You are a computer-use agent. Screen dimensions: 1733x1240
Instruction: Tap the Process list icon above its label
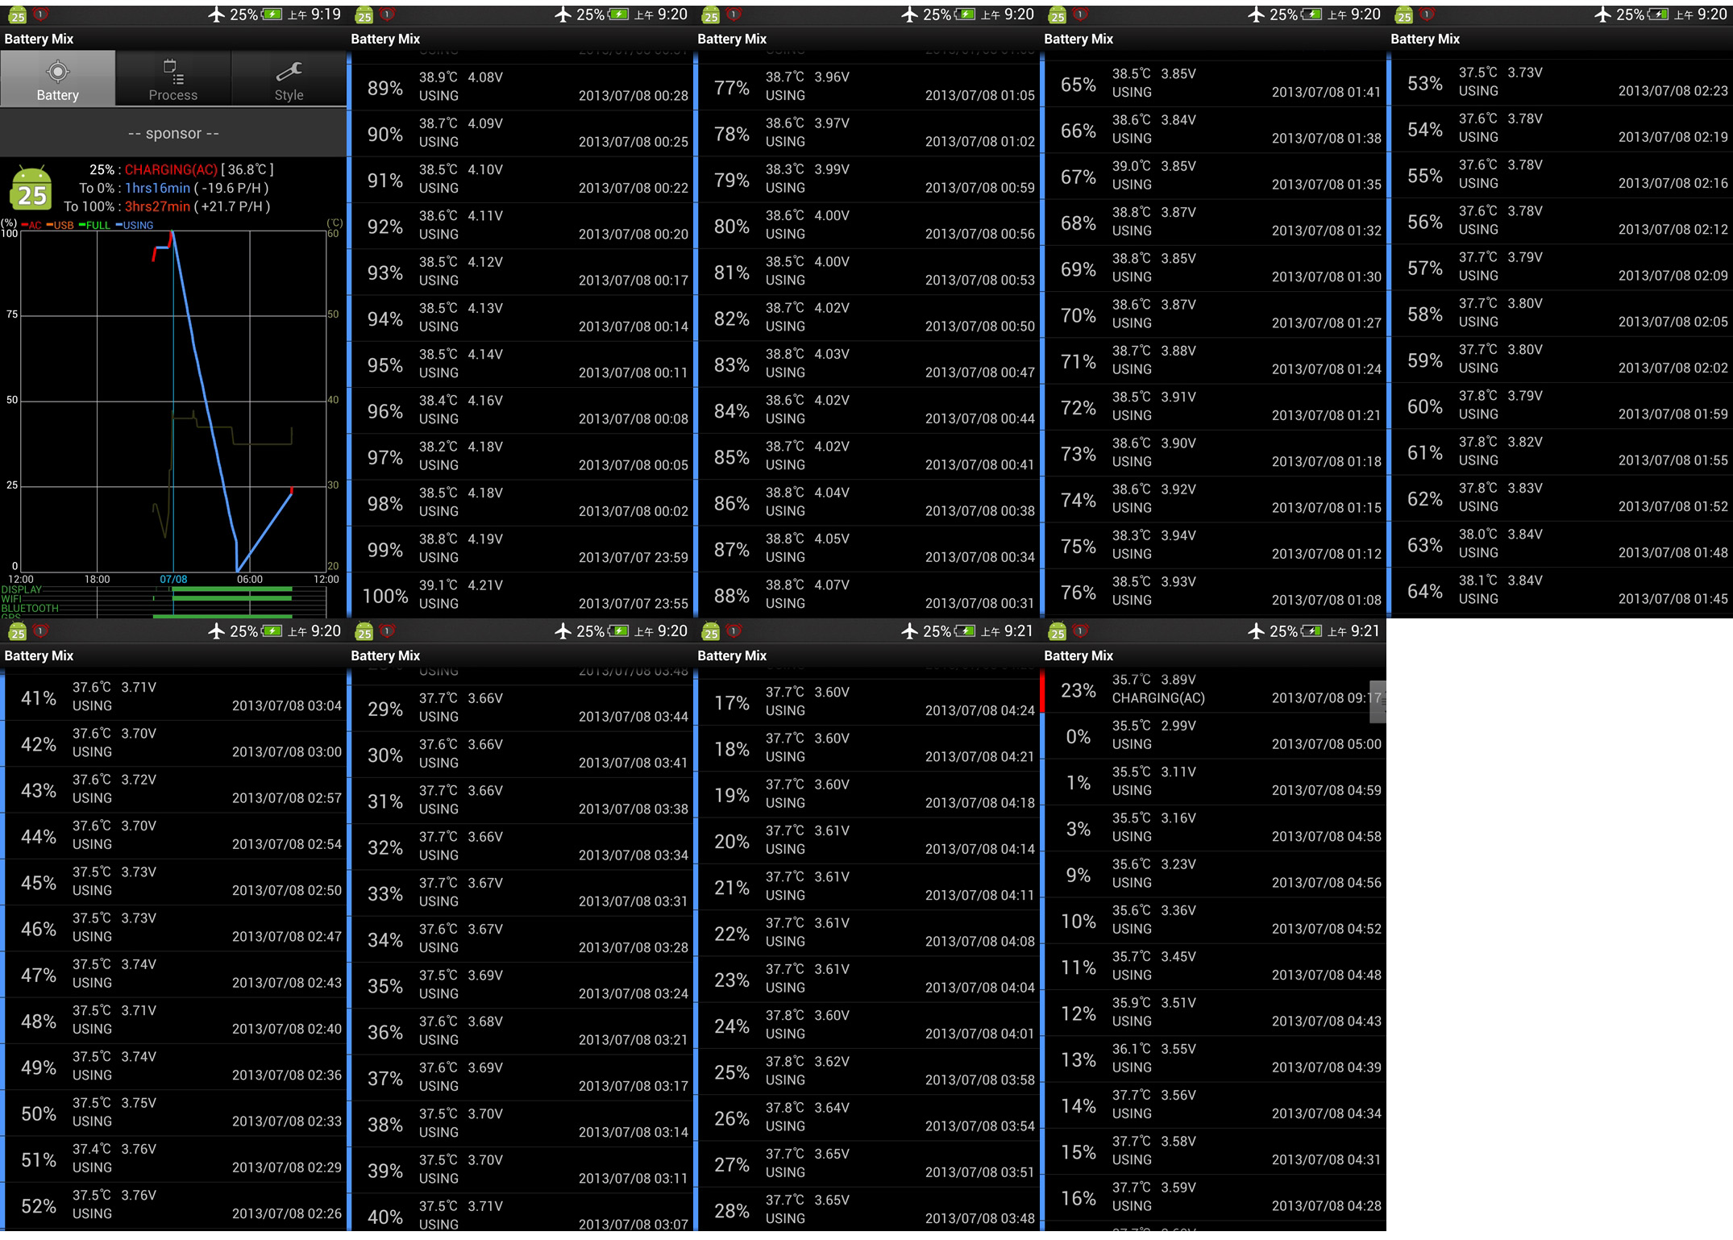point(172,71)
